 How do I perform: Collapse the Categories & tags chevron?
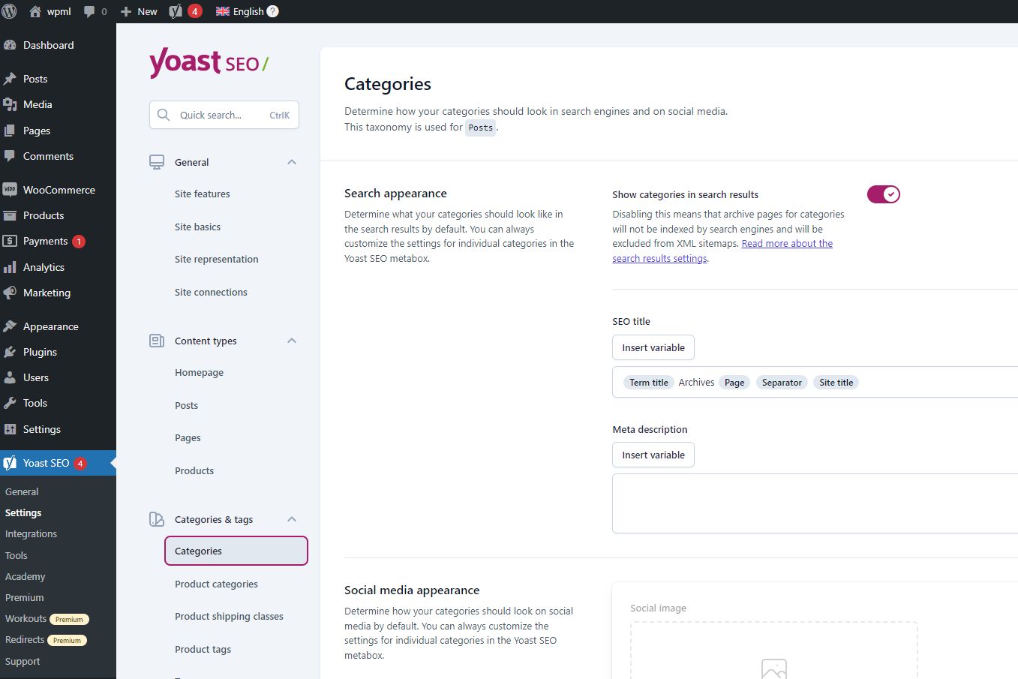tap(292, 519)
